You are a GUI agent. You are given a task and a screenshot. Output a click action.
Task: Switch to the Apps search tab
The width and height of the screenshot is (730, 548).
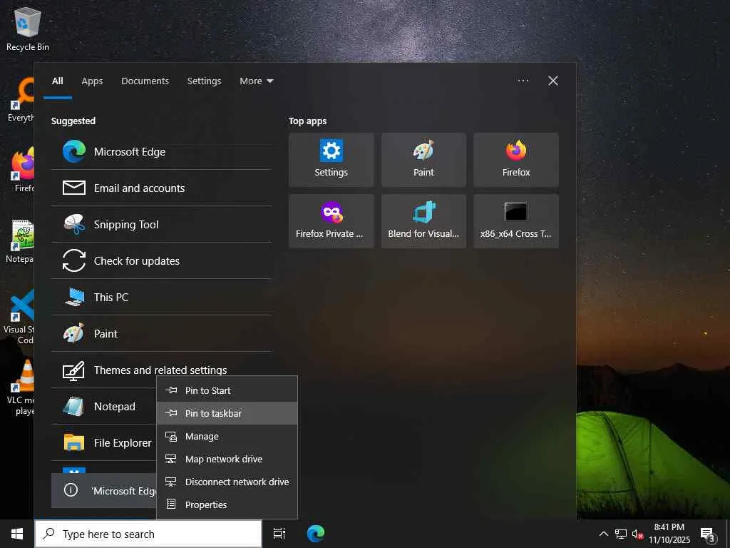(92, 81)
